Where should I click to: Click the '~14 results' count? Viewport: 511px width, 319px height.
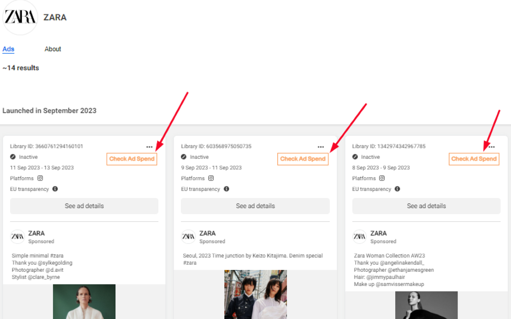pyautogui.click(x=21, y=68)
